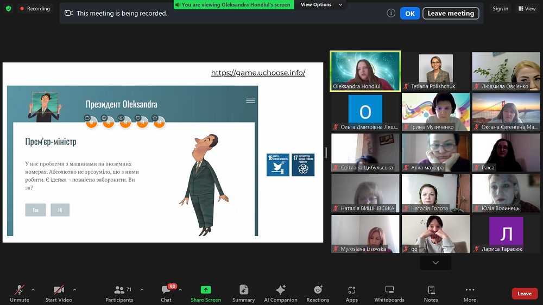The image size is (543, 305).
Task: Click the Leave meeting button in banner
Action: (x=451, y=14)
